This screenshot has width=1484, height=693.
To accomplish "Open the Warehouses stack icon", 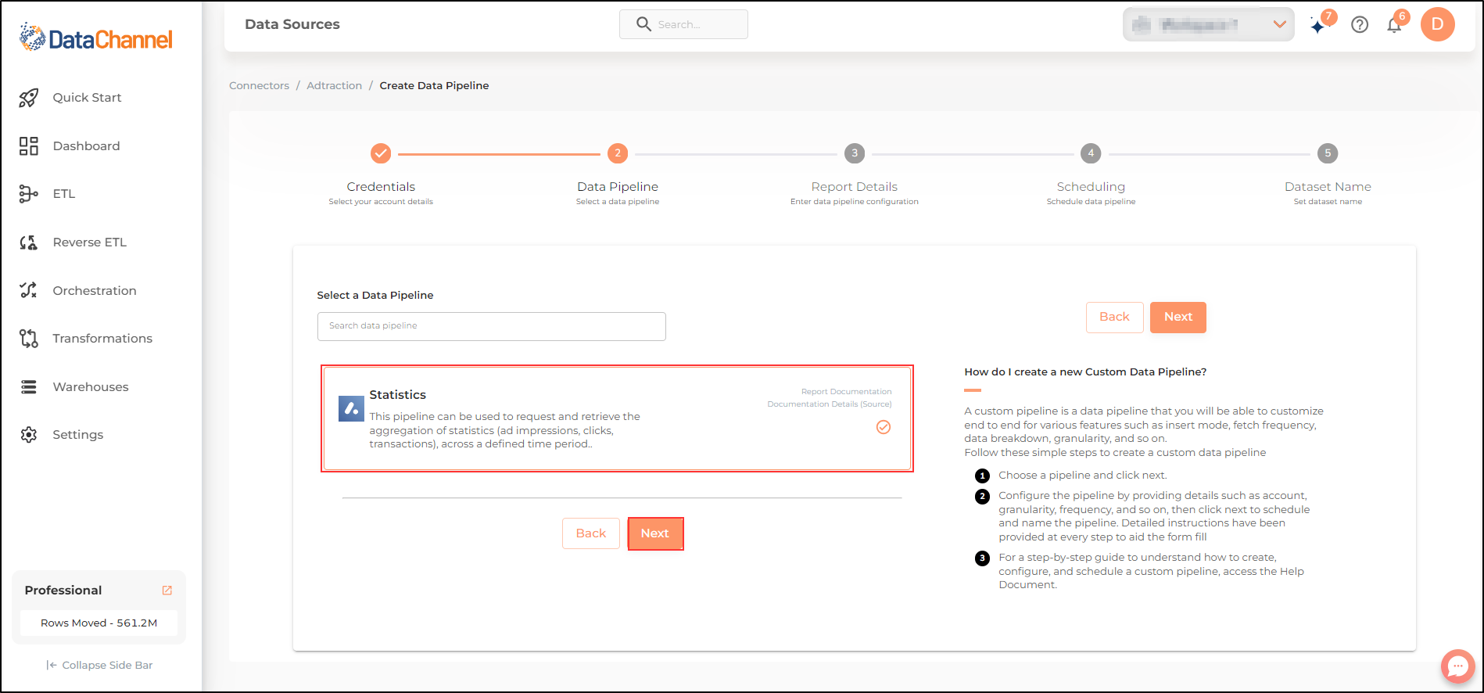I will 29,387.
